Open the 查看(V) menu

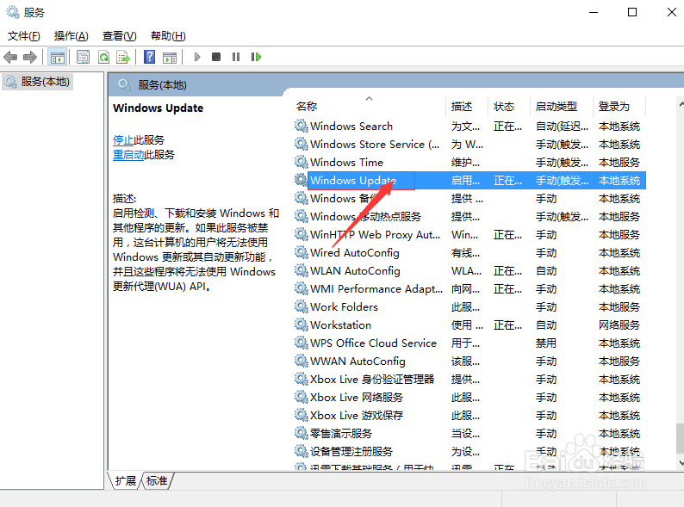tap(119, 36)
